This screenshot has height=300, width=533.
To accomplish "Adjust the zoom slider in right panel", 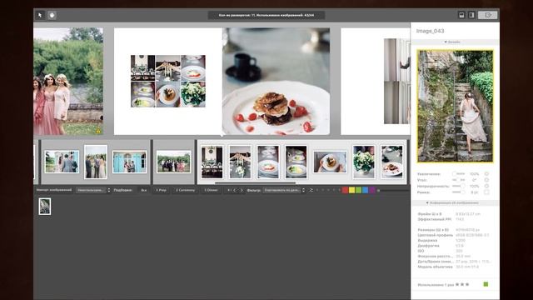I will point(458,174).
